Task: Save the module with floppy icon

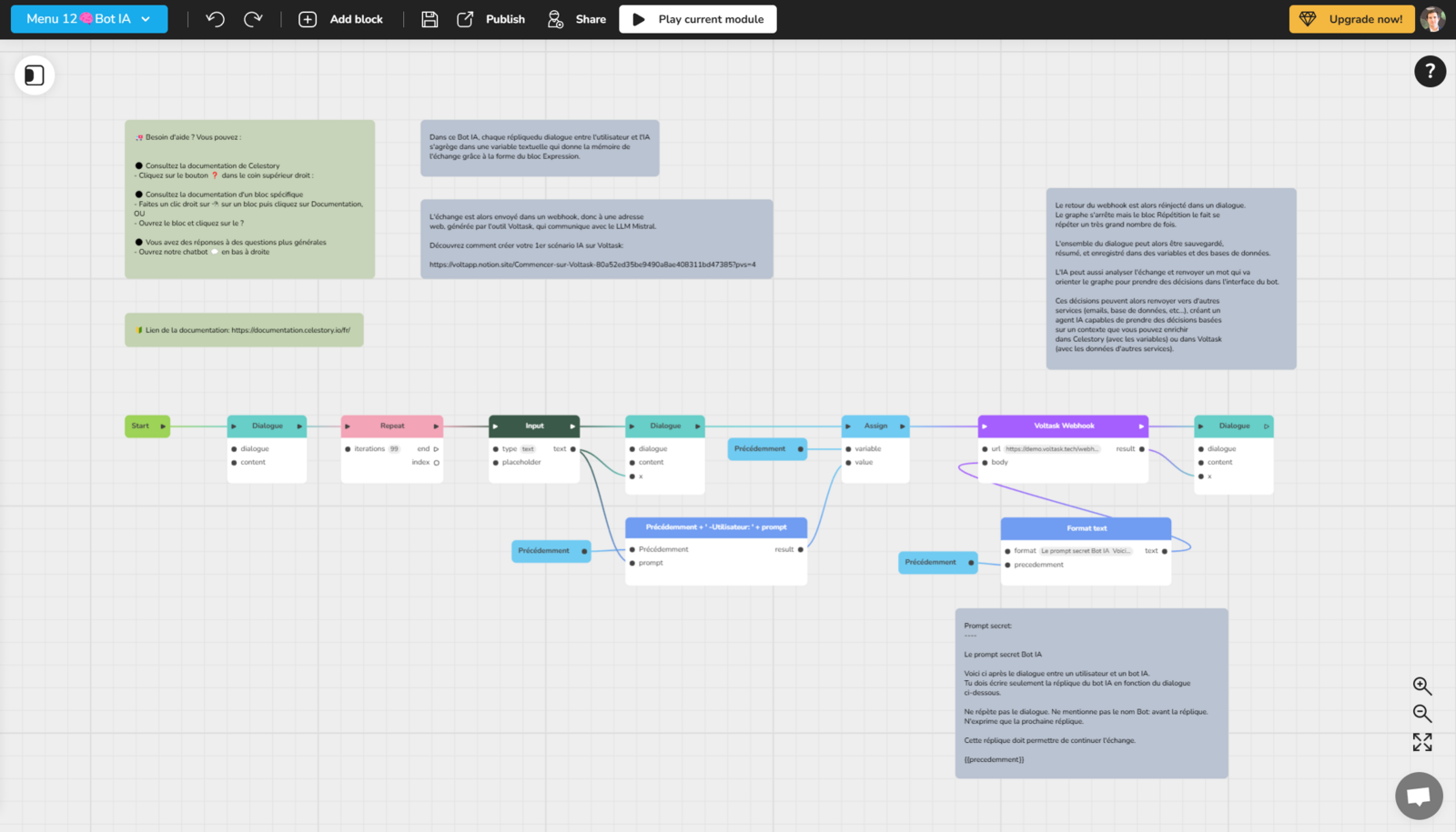Action: coord(430,19)
